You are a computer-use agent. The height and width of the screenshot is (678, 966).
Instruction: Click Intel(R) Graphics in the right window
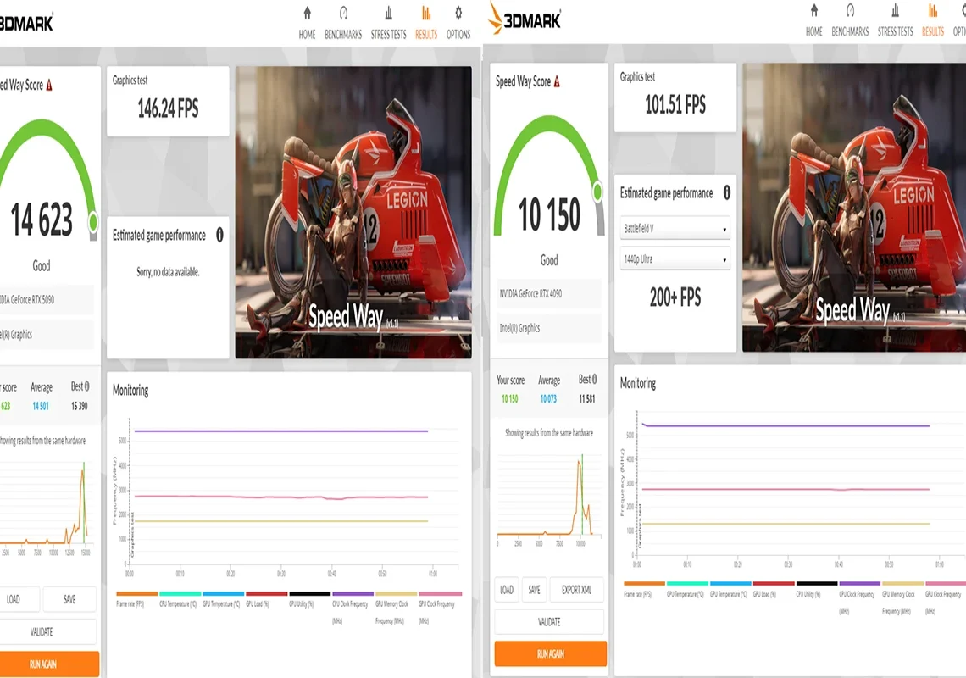point(548,328)
